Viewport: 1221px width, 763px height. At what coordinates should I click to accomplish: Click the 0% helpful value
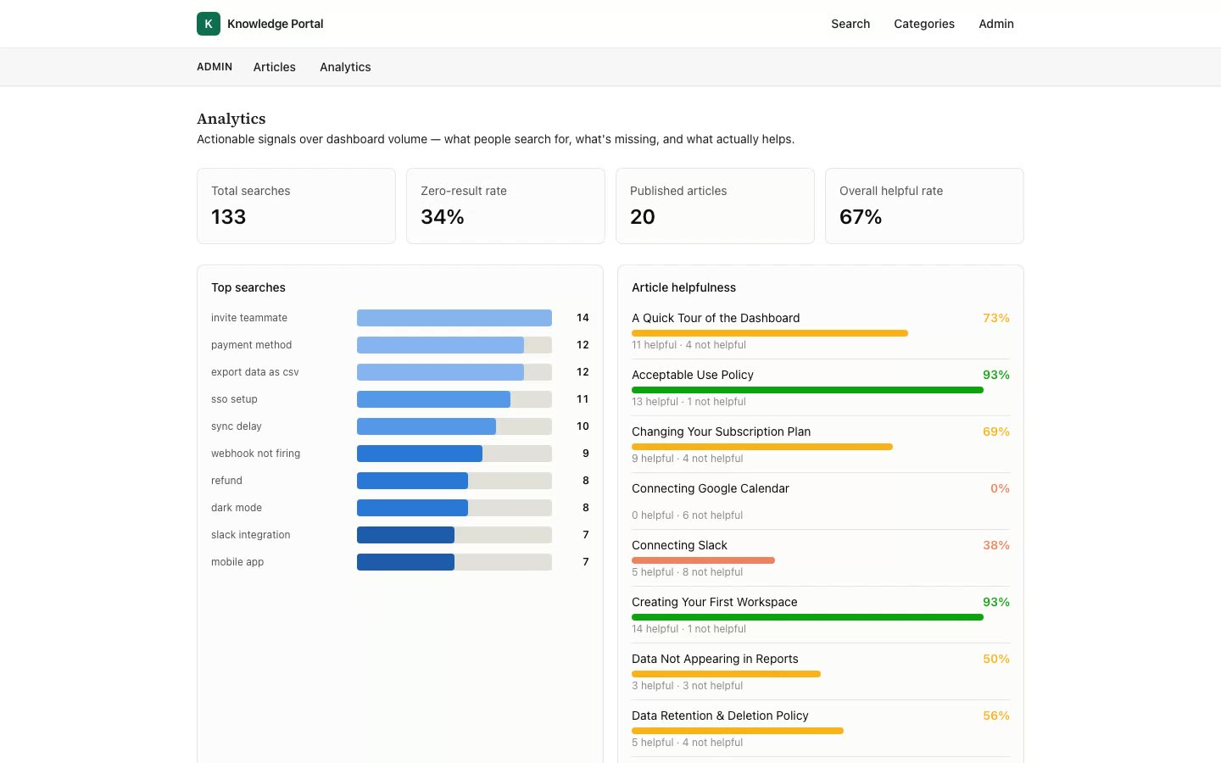(x=1000, y=488)
